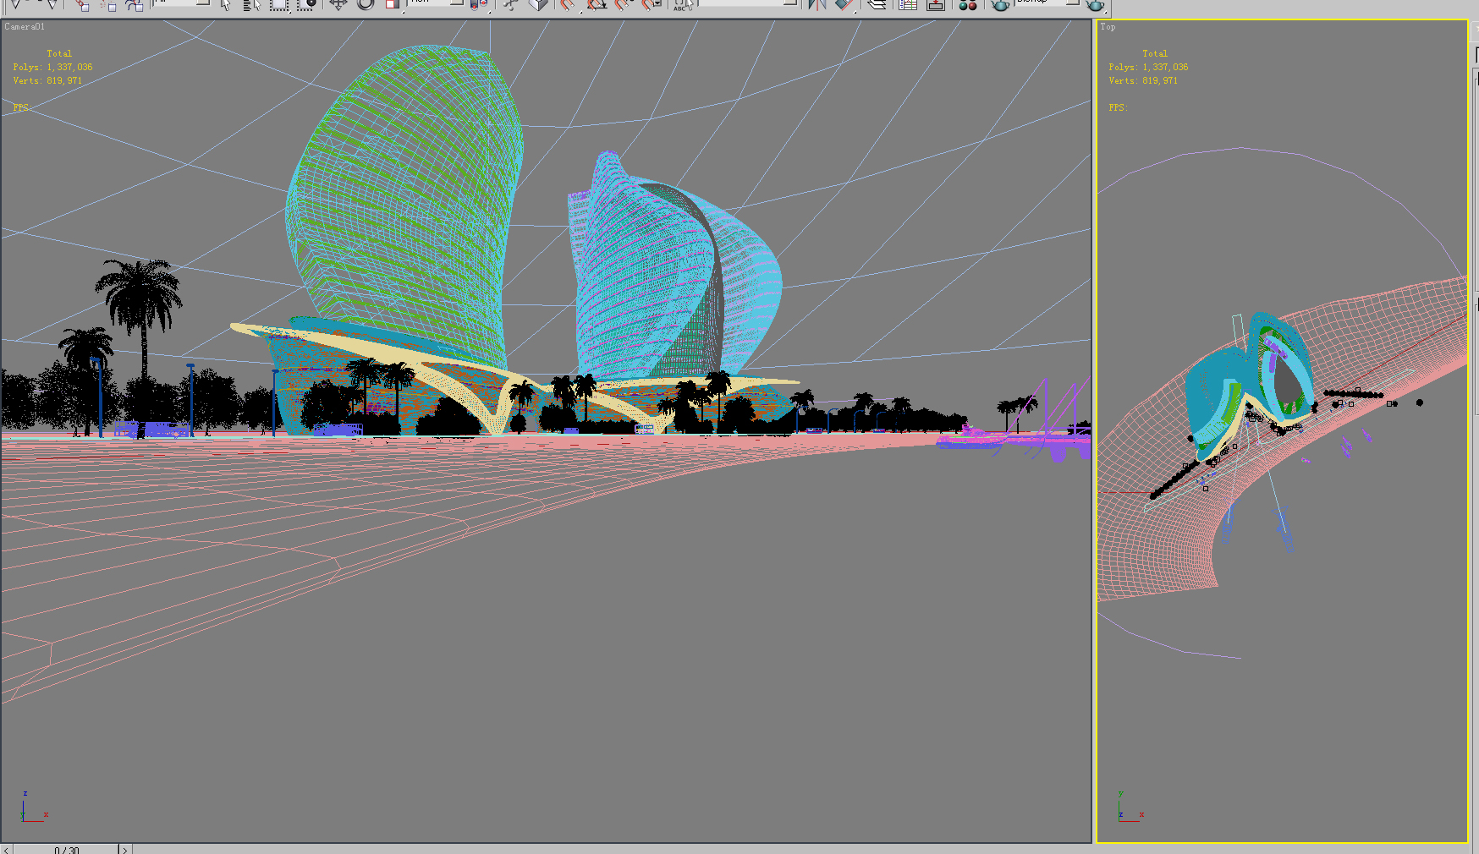
Task: Pick the Select and Rotate tool
Action: [x=366, y=4]
